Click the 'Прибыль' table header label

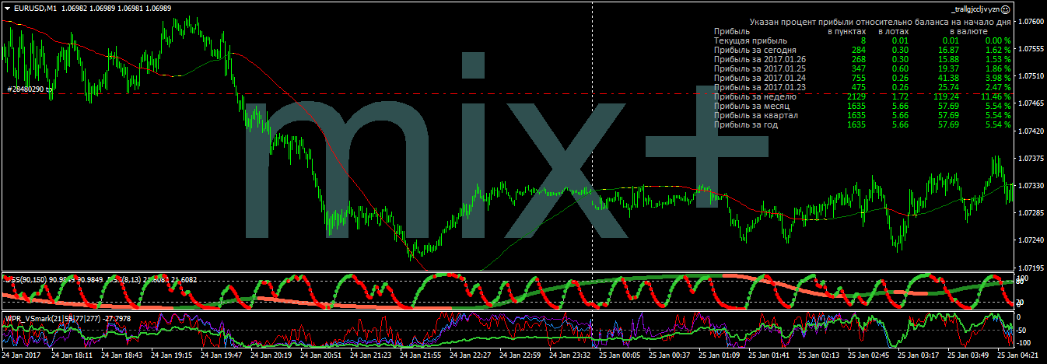[731, 31]
